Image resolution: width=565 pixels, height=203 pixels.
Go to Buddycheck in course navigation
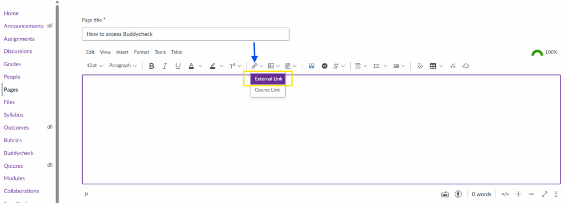[x=19, y=153]
